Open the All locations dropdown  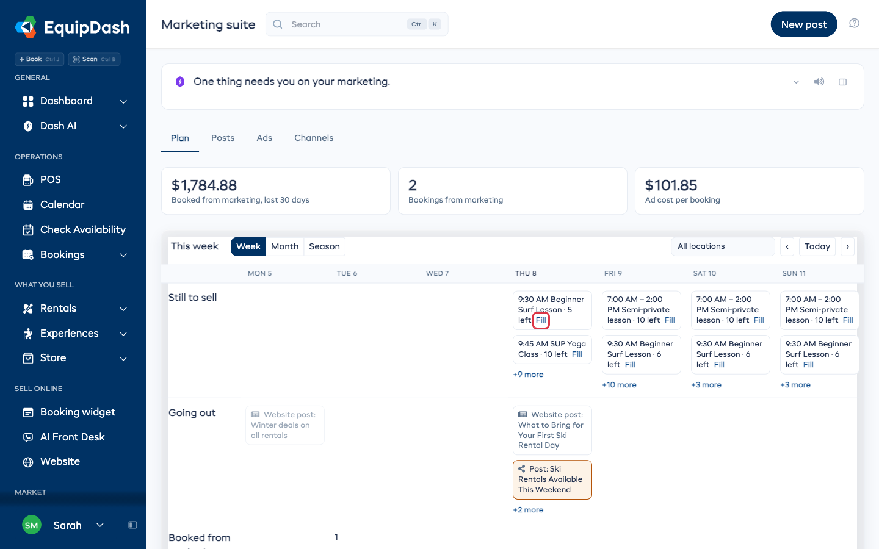point(723,246)
